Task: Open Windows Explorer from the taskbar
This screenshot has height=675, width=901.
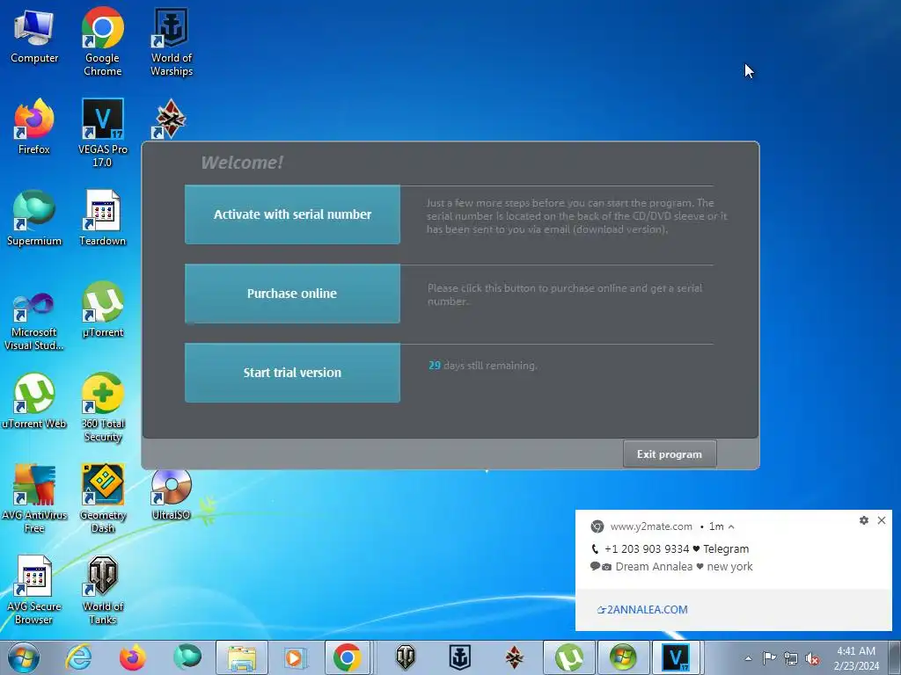Action: [x=242, y=657]
